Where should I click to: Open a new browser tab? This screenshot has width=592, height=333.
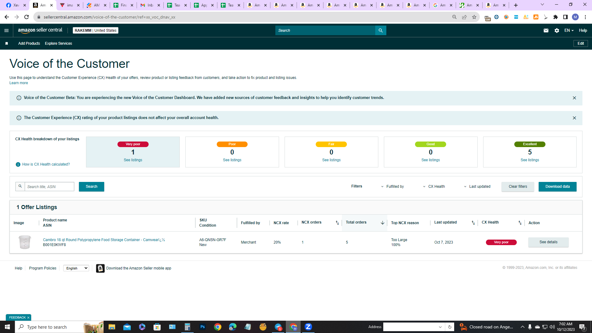[516, 5]
